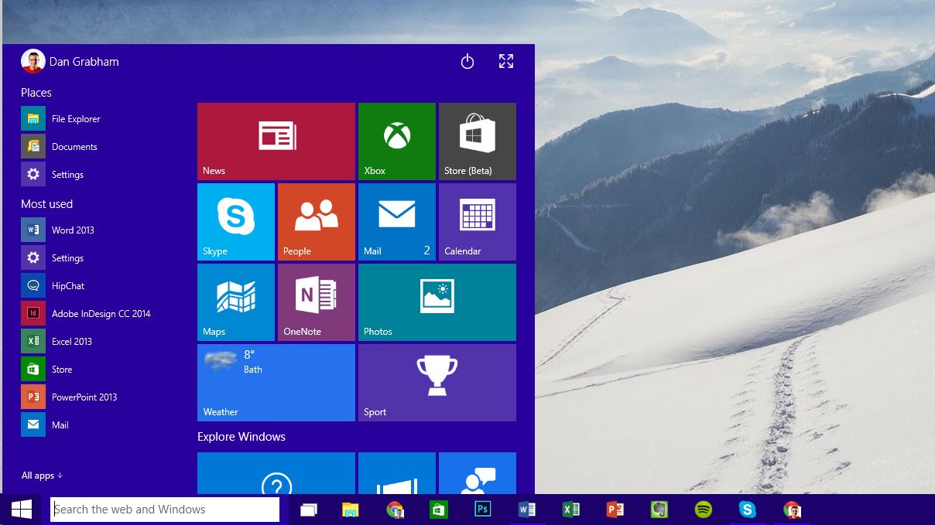Viewport: 935px width, 525px height.
Task: Launch Evernote from the taskbar
Action: pos(659,510)
